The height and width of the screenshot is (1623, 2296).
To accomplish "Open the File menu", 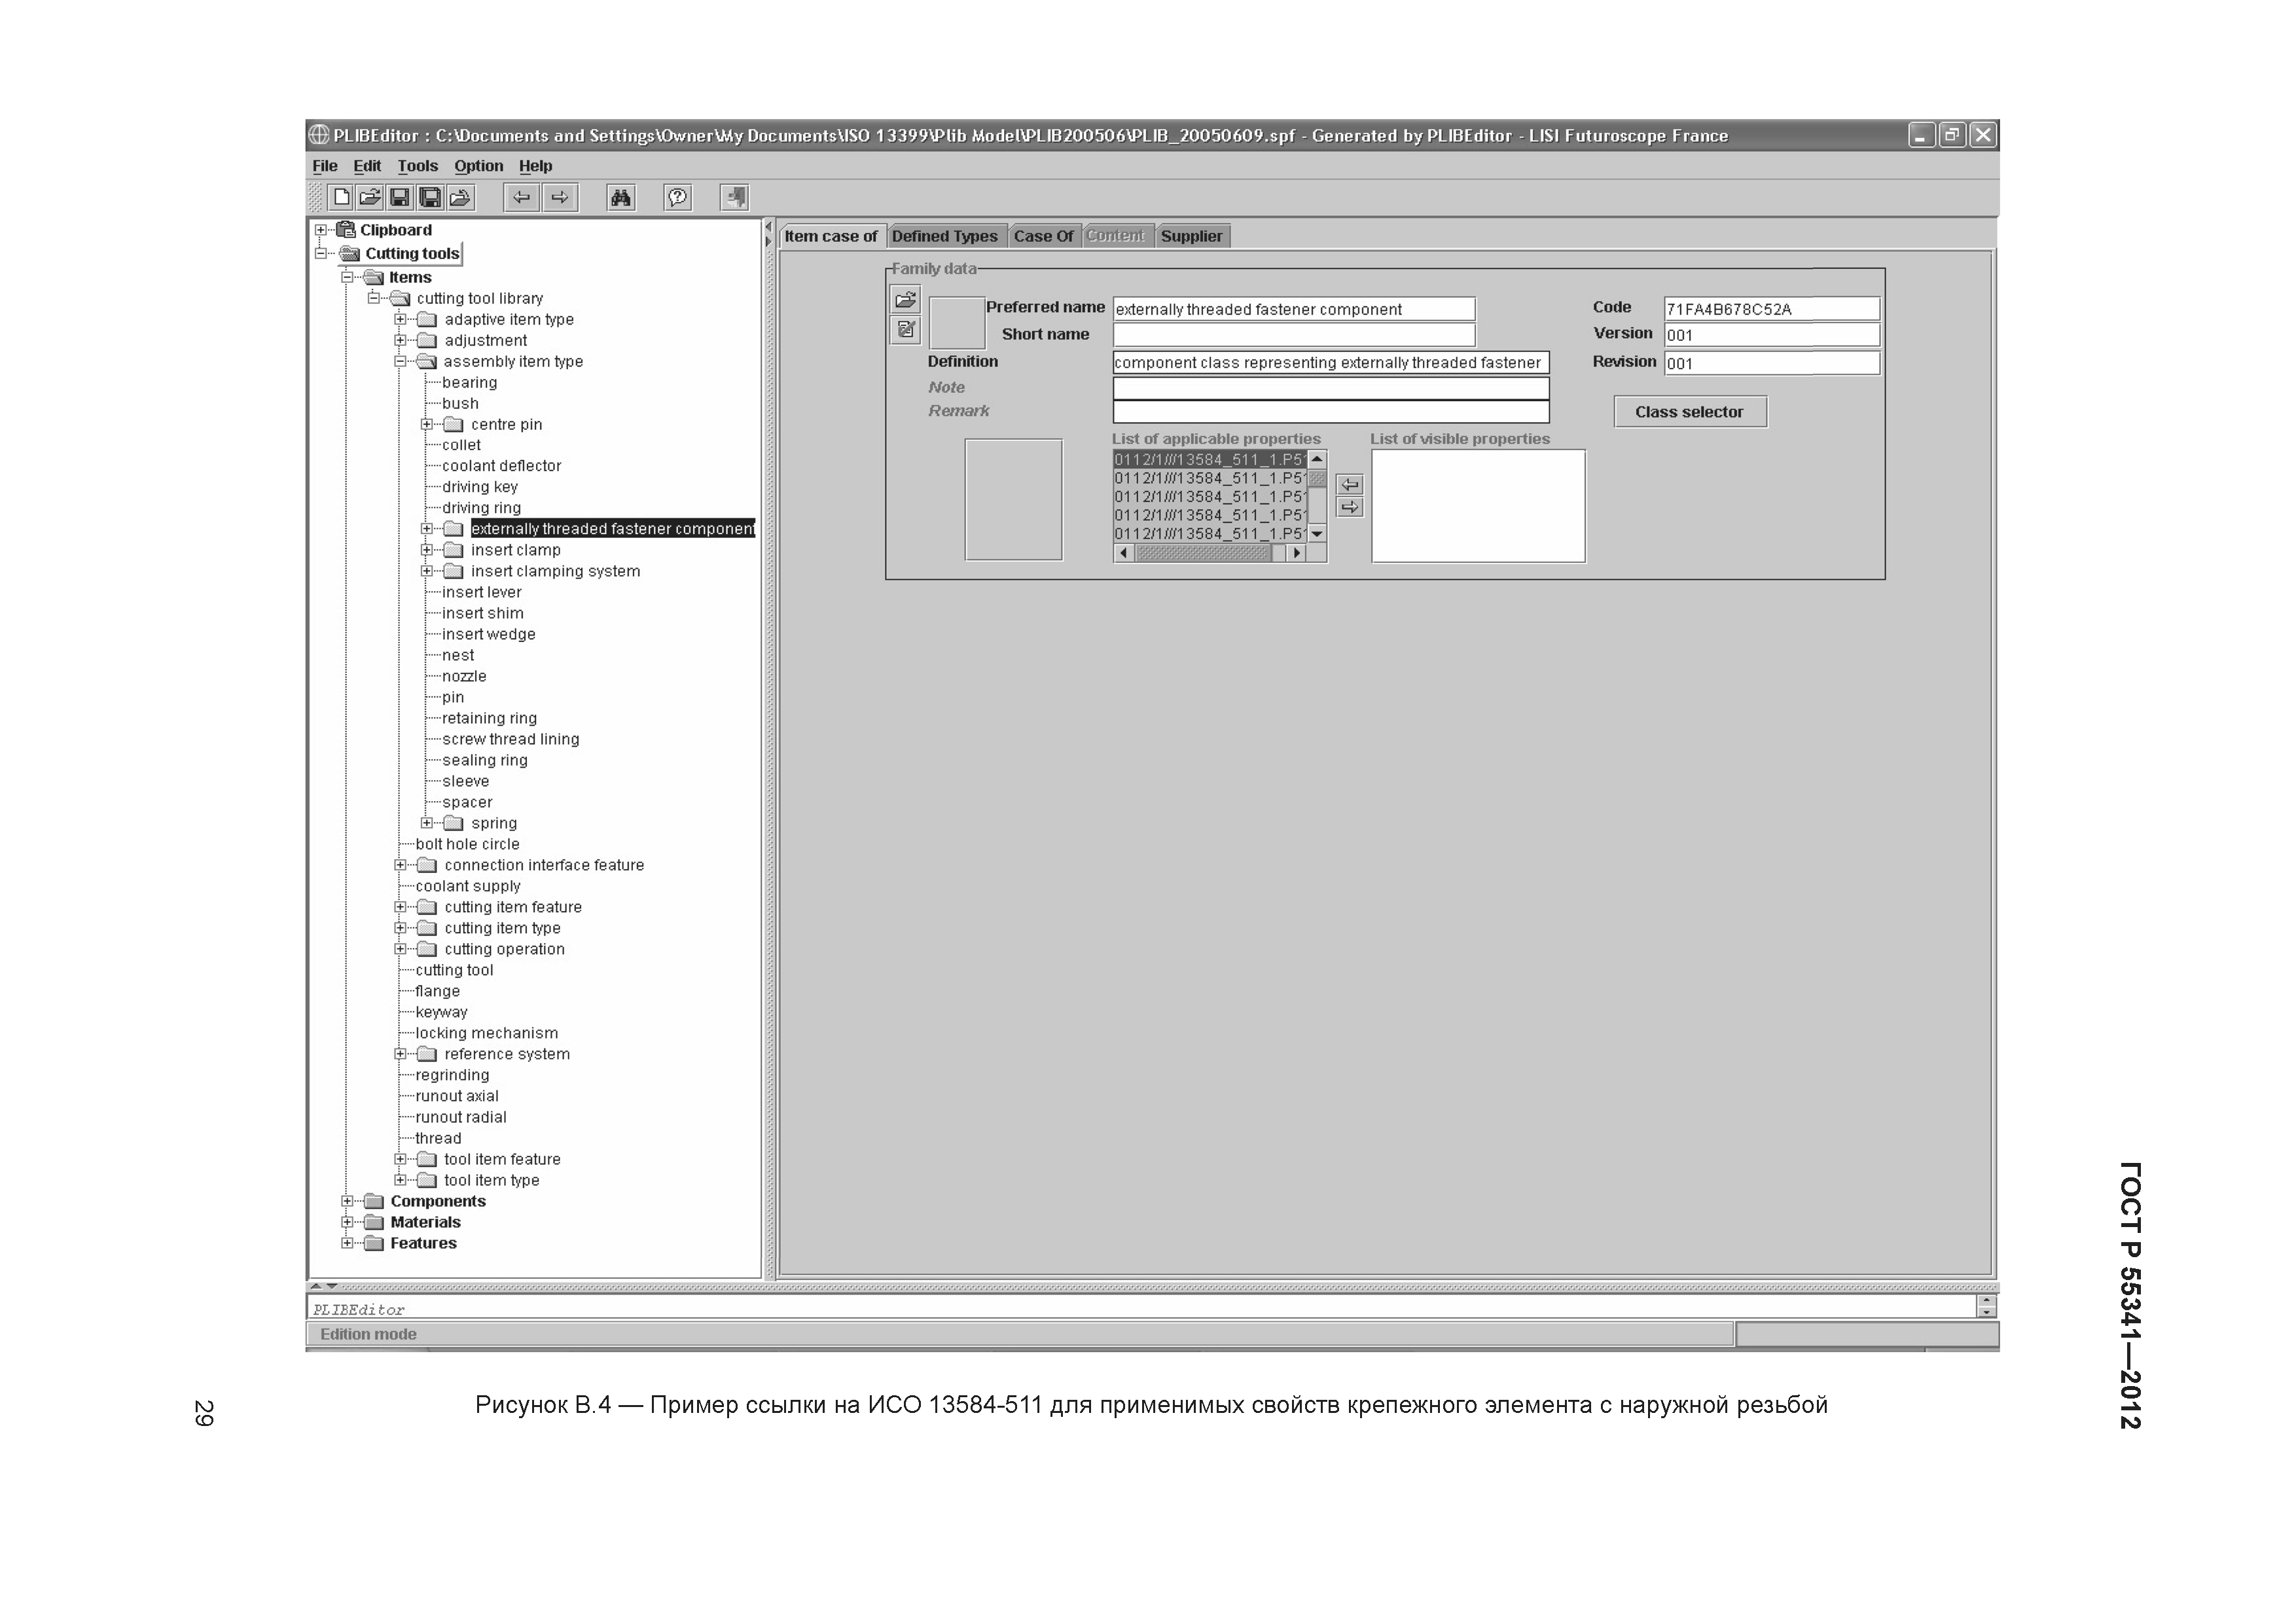I will [x=325, y=166].
